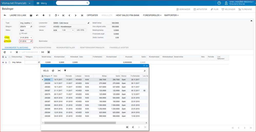Go to next record arrow
Viewport: 256px width, 132px height.
tap(76, 15)
